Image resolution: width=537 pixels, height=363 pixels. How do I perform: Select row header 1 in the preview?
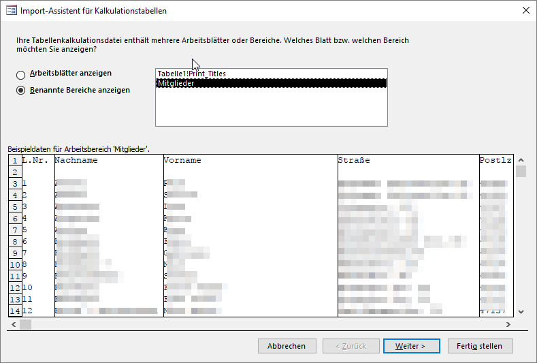tap(14, 161)
